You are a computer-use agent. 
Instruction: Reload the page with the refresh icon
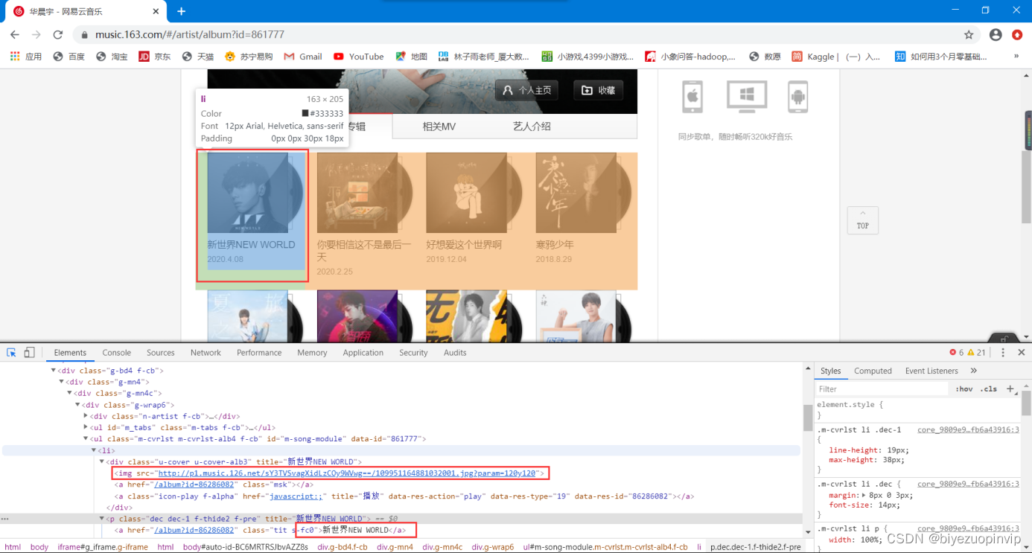57,35
